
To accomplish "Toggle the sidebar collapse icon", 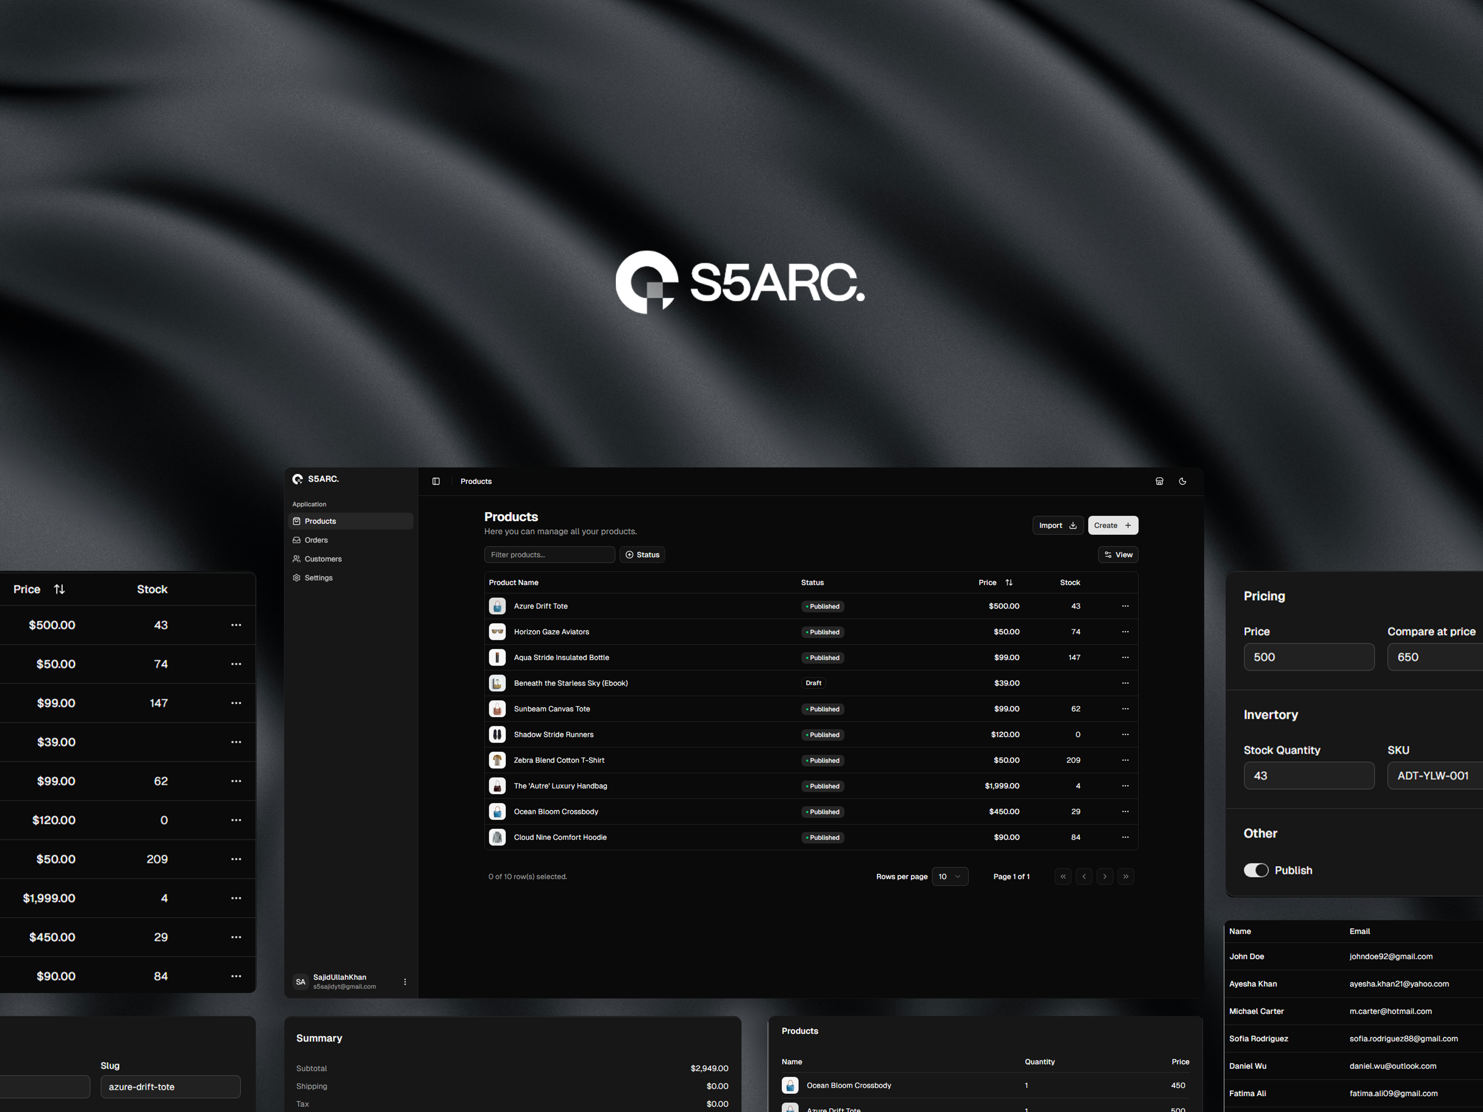I will [x=436, y=481].
